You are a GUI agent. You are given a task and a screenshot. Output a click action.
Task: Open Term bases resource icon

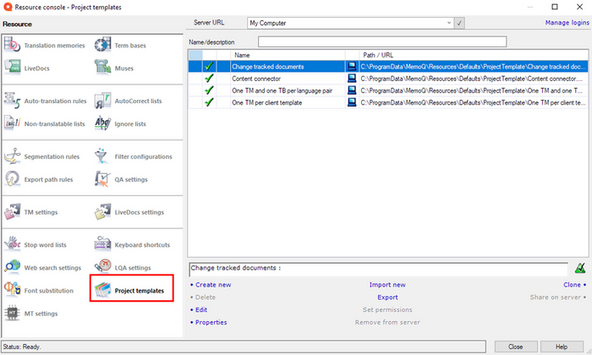102,45
